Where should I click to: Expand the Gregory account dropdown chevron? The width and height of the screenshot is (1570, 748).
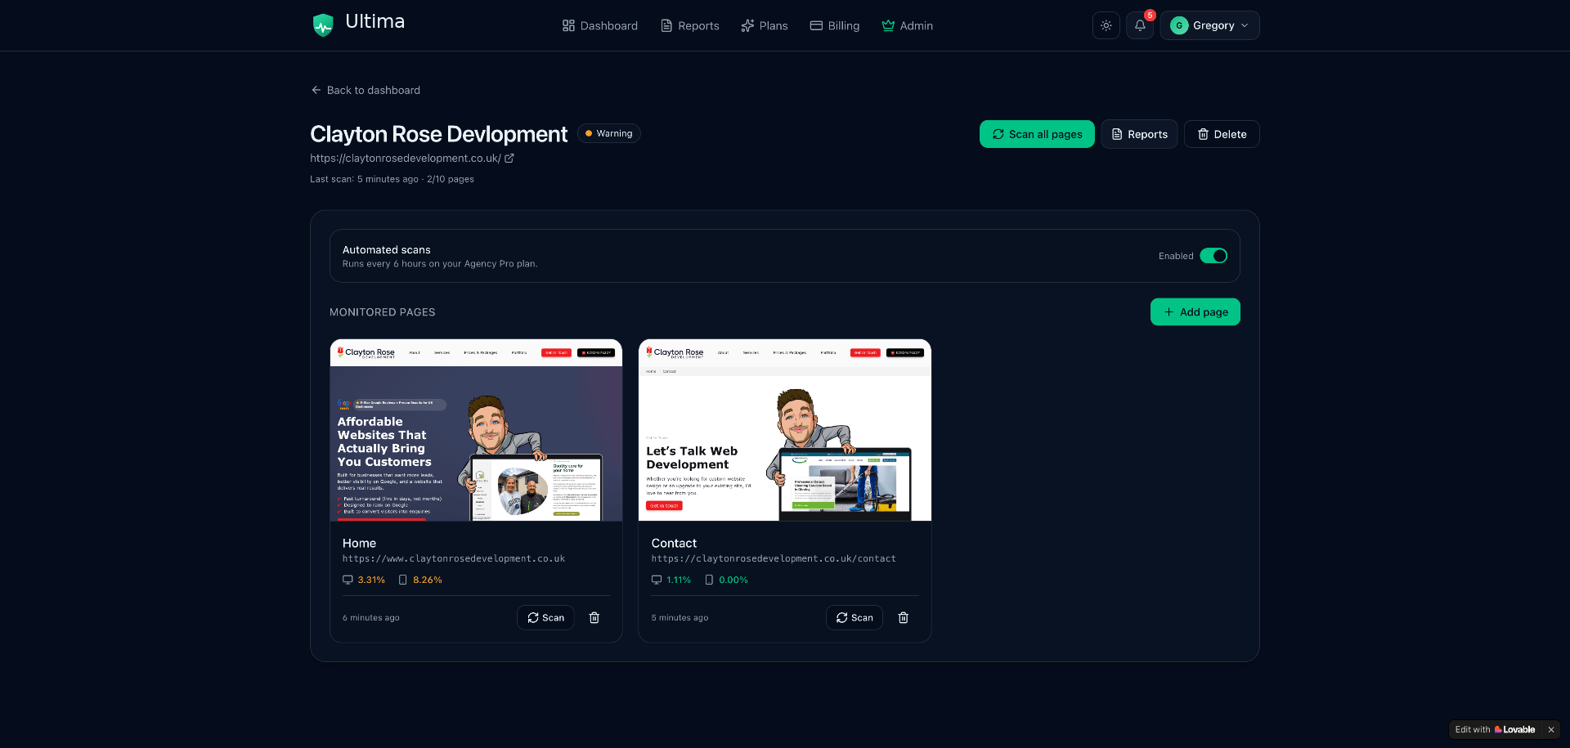pyautogui.click(x=1245, y=25)
